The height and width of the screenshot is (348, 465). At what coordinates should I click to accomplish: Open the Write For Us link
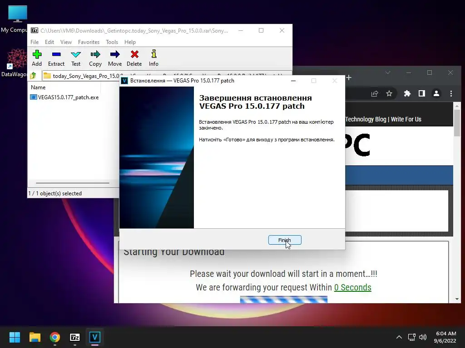tap(406, 119)
